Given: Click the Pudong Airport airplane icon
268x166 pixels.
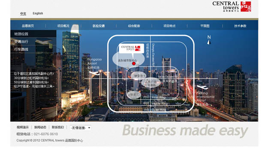Looking at the screenshot, I should (202, 87).
